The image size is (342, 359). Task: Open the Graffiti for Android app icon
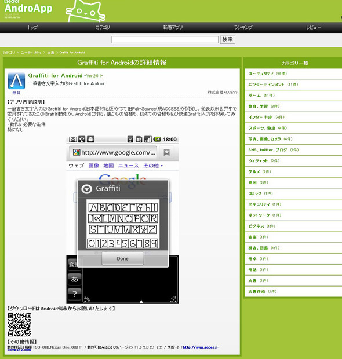coord(16,81)
